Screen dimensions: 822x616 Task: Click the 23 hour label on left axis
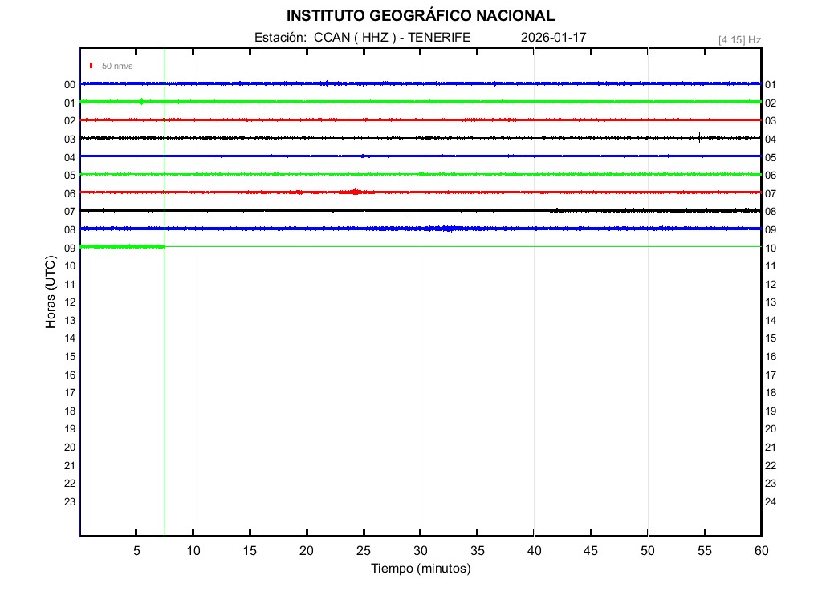click(x=70, y=502)
